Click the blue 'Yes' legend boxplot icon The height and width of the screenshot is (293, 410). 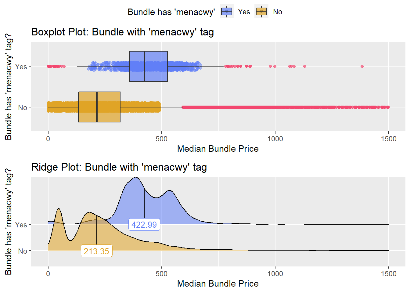[227, 12]
